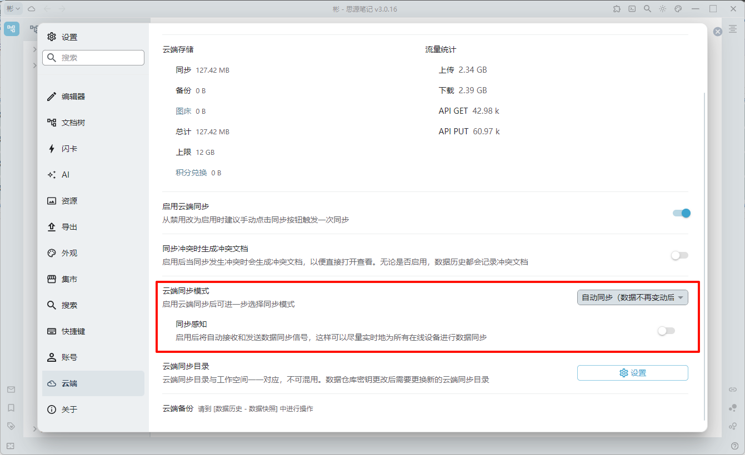The width and height of the screenshot is (745, 455).
Task: Open the palette theme icon in title bar
Action: [678, 9]
